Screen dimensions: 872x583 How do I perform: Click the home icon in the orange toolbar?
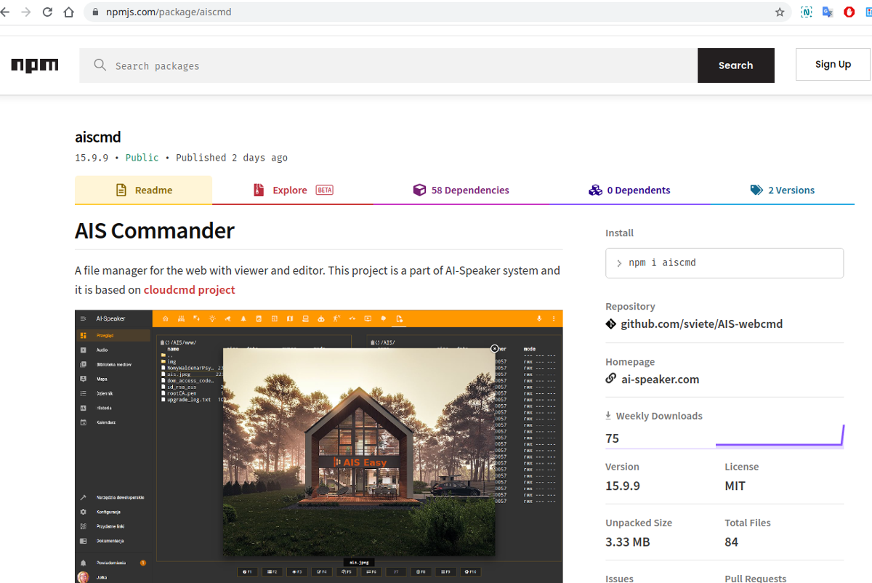[165, 318]
